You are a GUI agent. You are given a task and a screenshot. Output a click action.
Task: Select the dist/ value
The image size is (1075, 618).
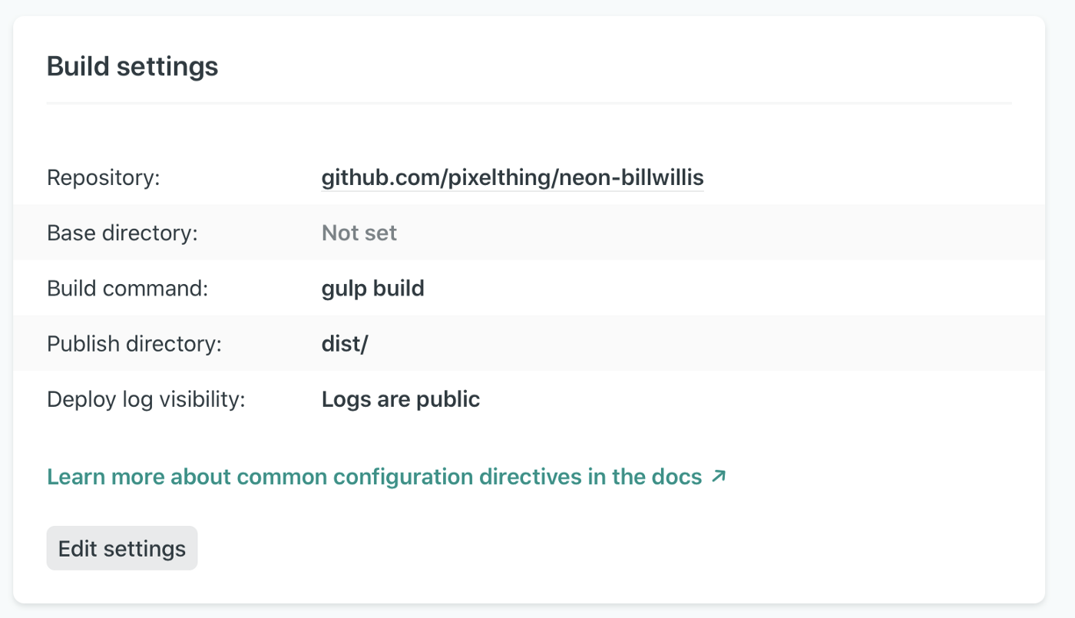click(x=345, y=344)
